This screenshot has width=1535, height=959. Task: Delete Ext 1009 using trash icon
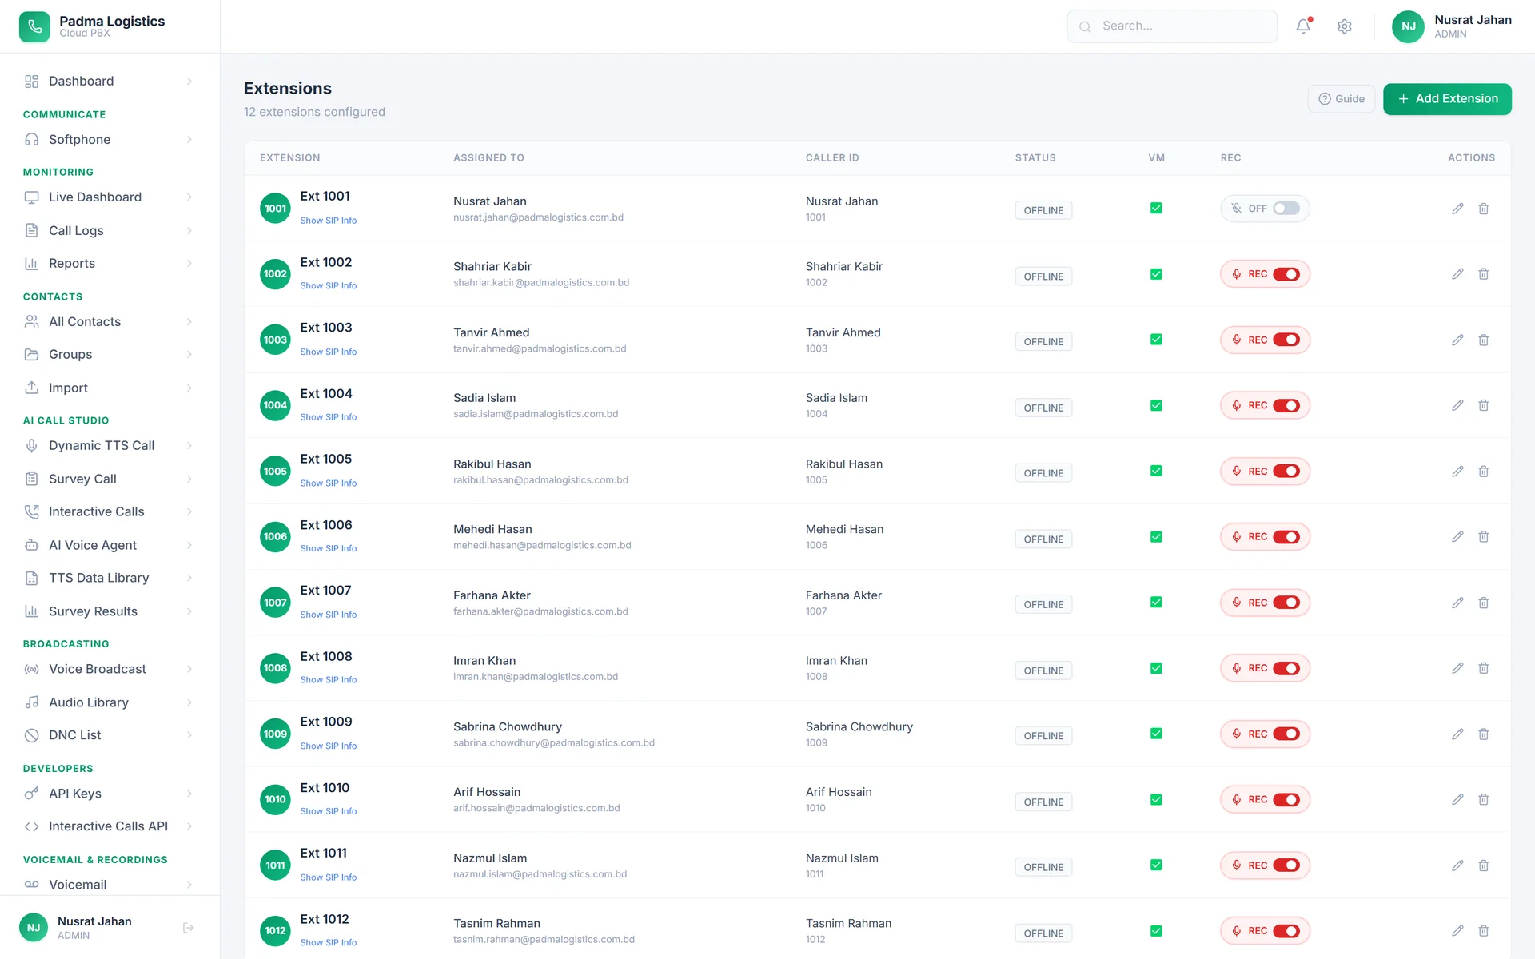coord(1484,734)
